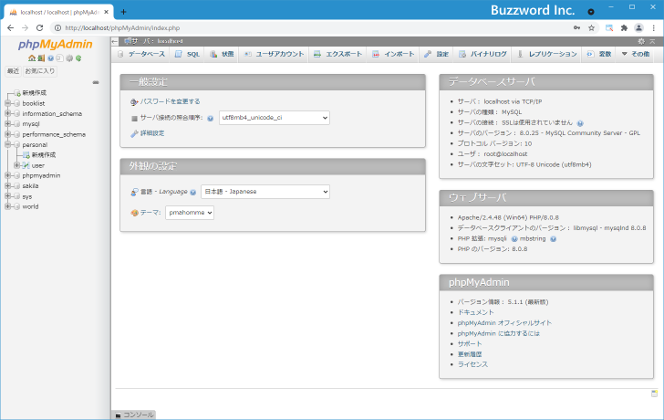Viewport: 664px width, 420px height.
Task: Open the ユーザアカウント tab
Action: pos(274,54)
